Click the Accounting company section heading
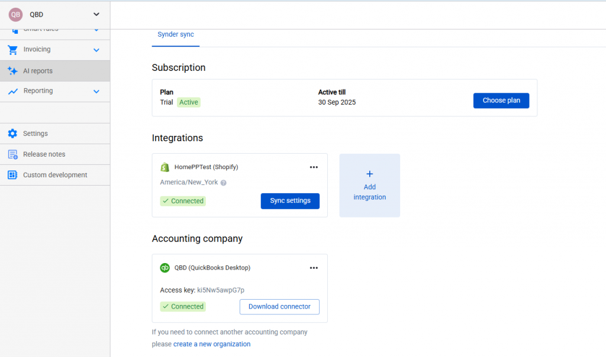Viewport: 606px width, 357px height. coord(197,239)
